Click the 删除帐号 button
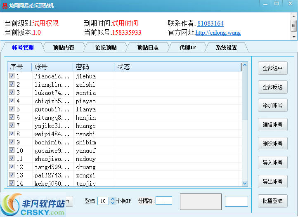This screenshot has width=298, height=217. point(272,144)
